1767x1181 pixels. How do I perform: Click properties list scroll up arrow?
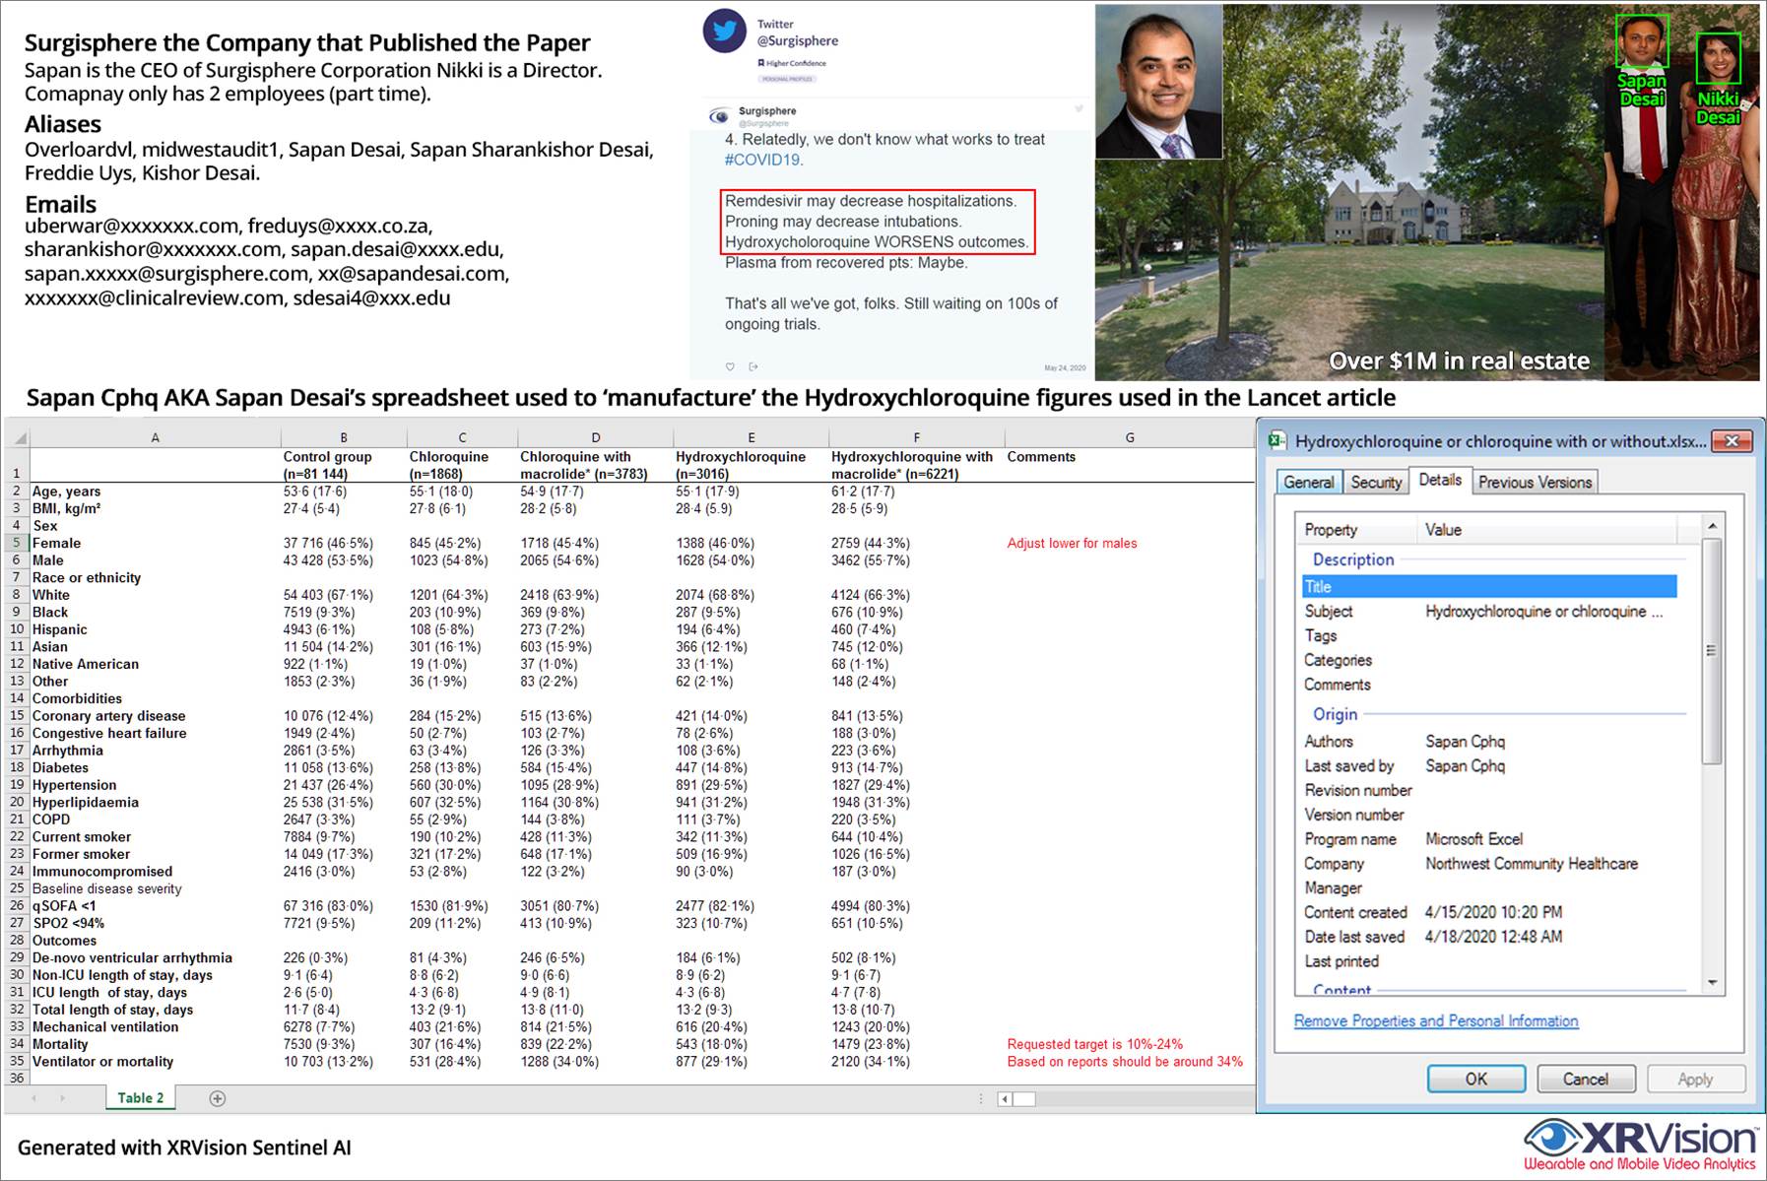(x=1712, y=526)
